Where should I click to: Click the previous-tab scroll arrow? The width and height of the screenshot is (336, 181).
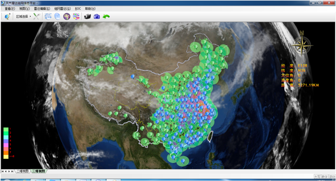[x=6, y=171]
